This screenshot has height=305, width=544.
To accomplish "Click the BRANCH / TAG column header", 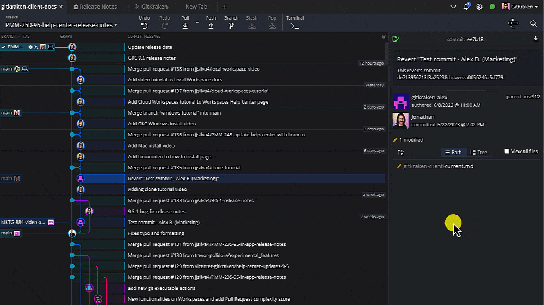I will tap(15, 36).
